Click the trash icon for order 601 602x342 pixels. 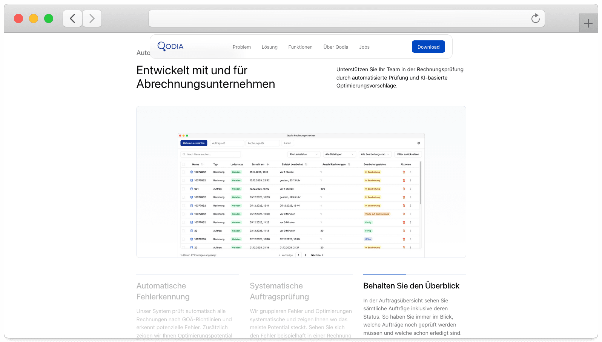tap(404, 189)
